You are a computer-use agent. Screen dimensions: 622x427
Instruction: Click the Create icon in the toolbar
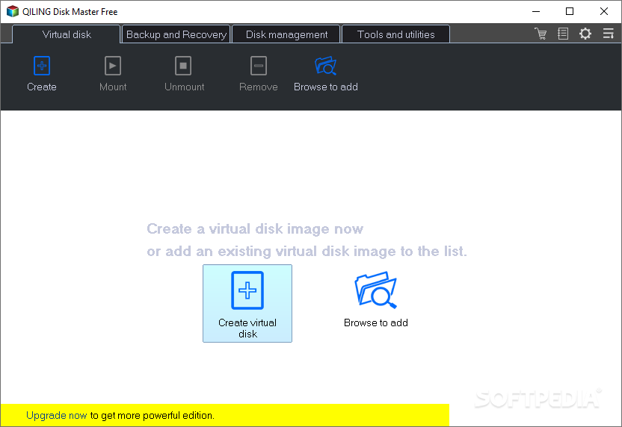42,66
